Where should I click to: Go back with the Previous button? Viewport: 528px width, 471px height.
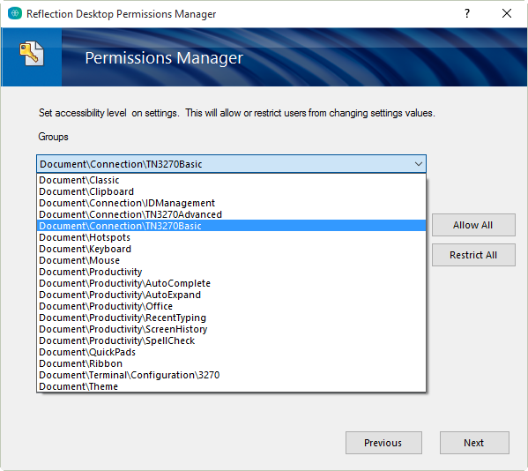(383, 443)
